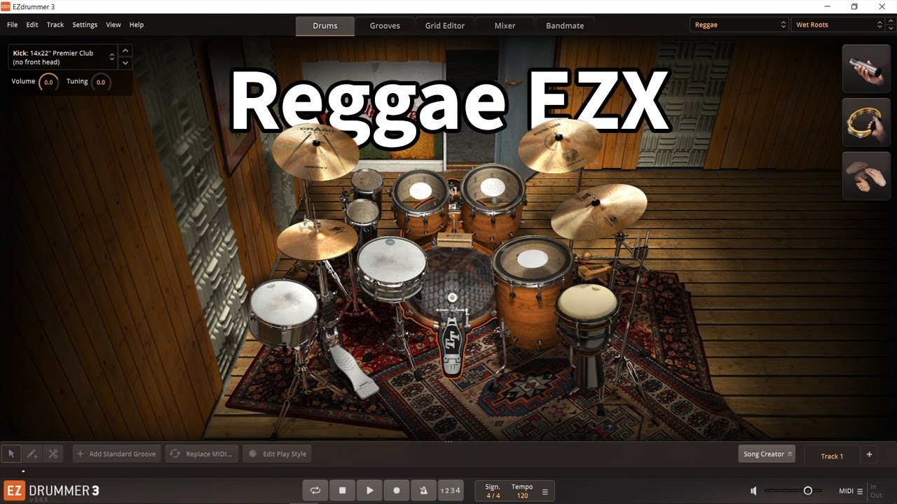Click the rack tom beside the kit's center stand

point(420,203)
